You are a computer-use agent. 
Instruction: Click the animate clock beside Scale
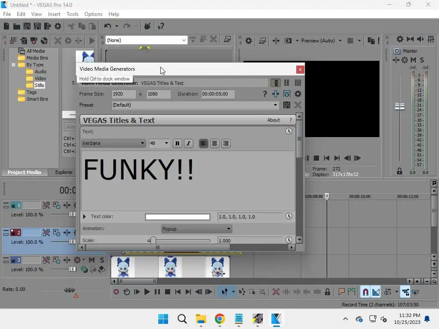[x=289, y=240]
